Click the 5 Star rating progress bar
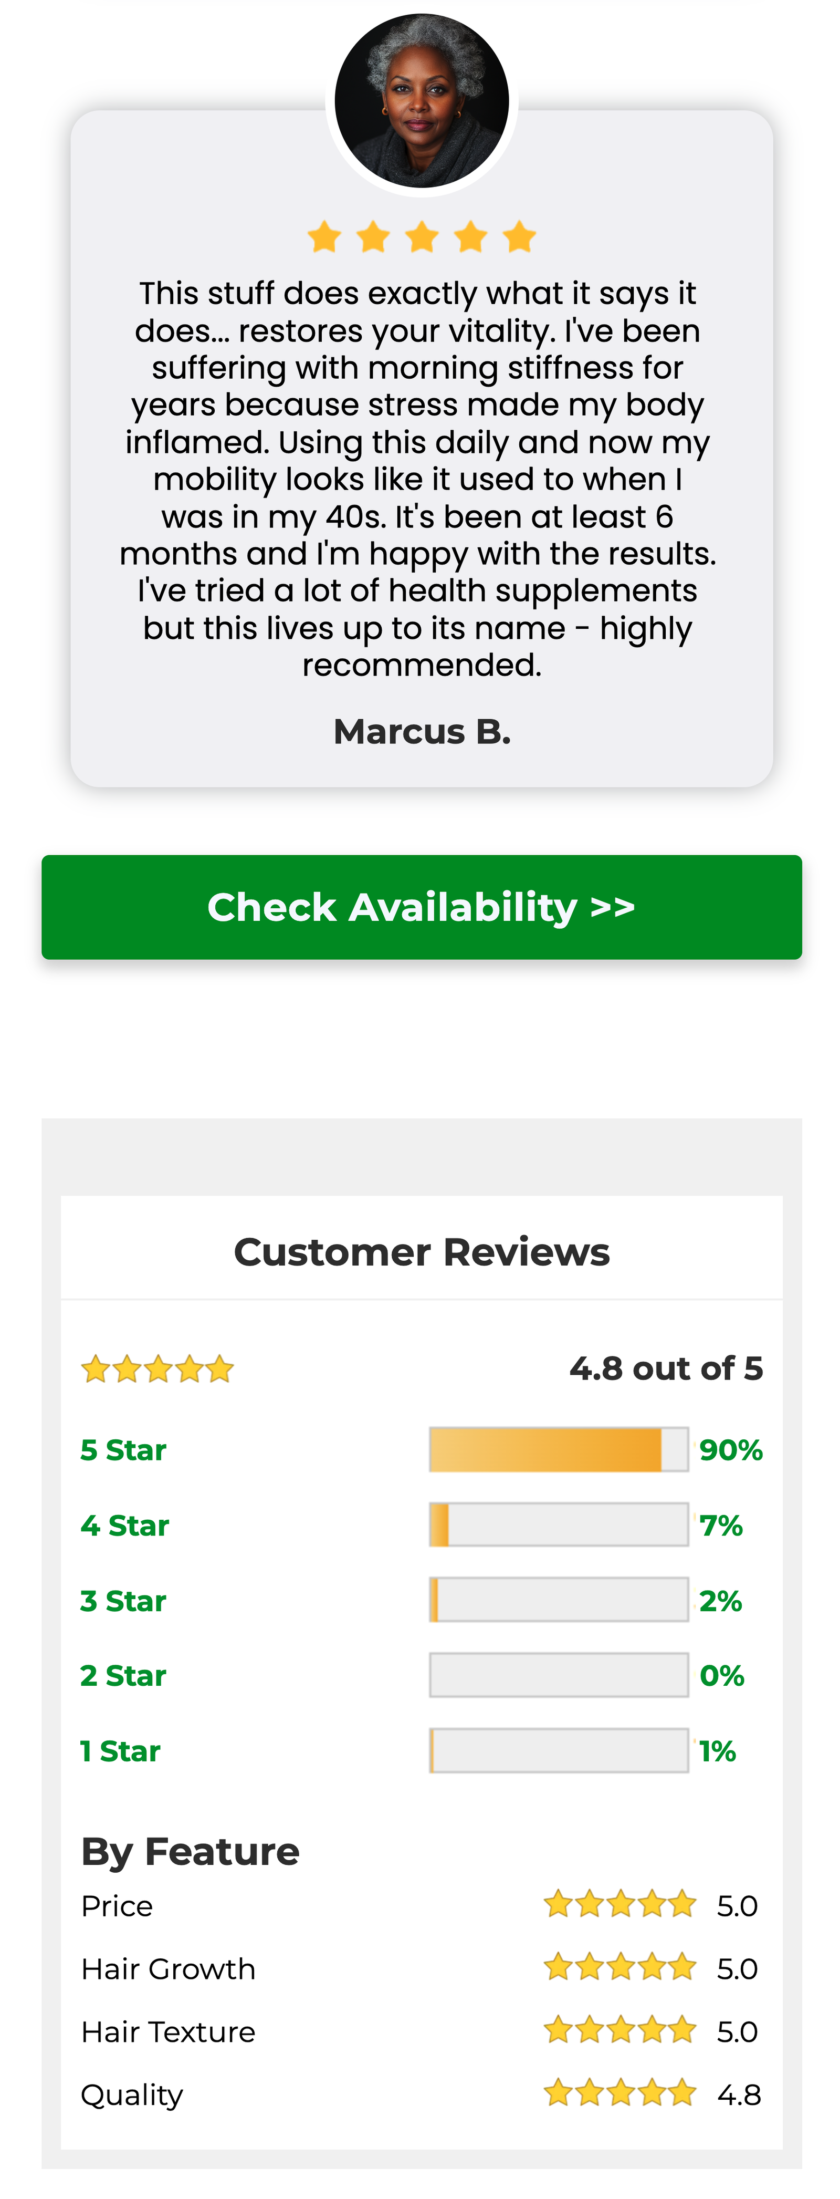 tap(559, 1449)
